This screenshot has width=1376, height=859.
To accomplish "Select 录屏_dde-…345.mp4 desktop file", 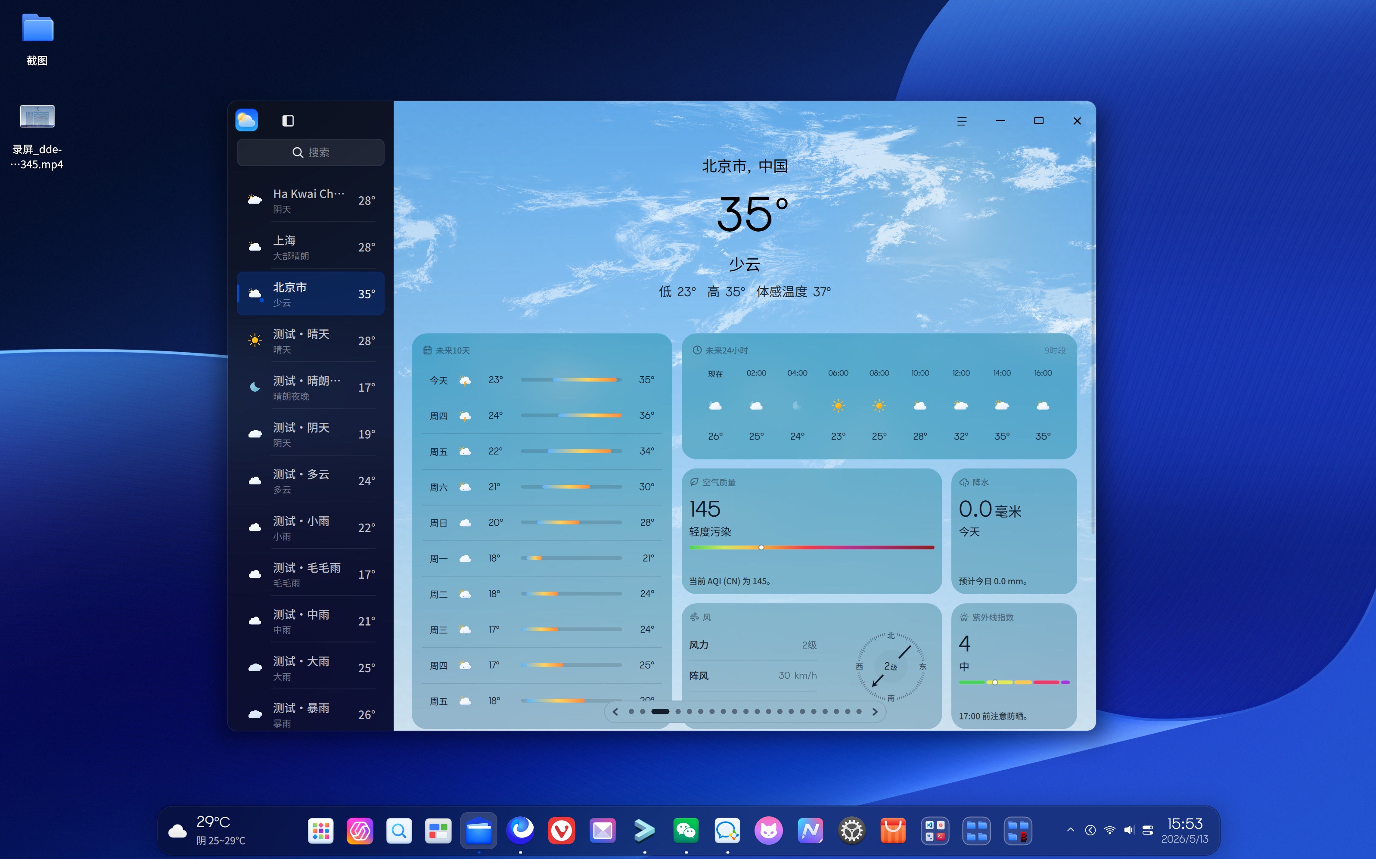I will coord(37,136).
